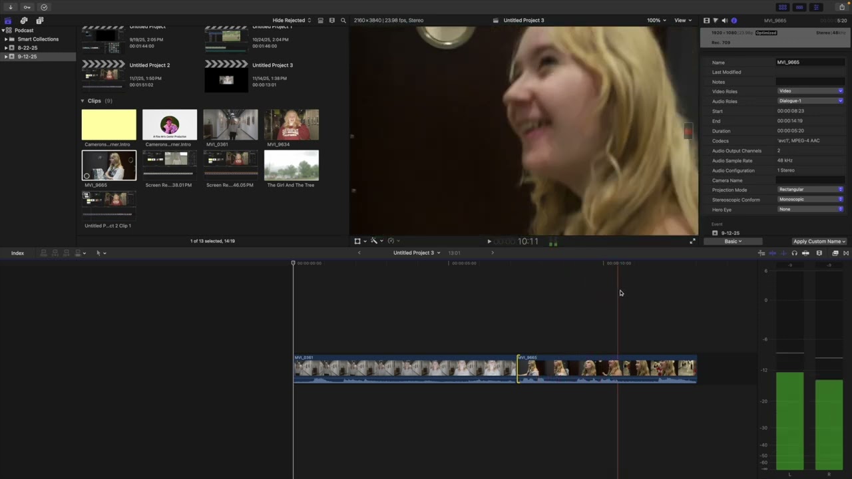
Task: Go forward in timeline history
Action: click(493, 253)
